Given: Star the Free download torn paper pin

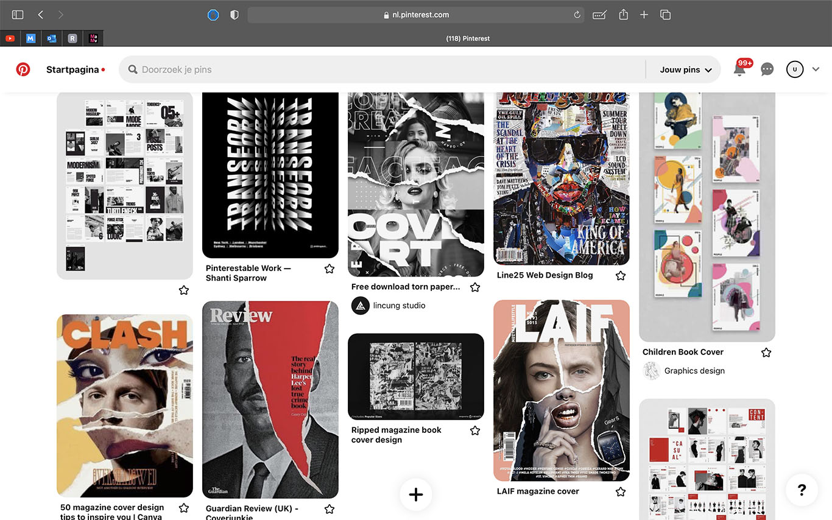Looking at the screenshot, I should click(475, 287).
